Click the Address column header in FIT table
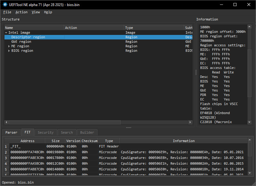256x186 pixels. tap(27, 141)
